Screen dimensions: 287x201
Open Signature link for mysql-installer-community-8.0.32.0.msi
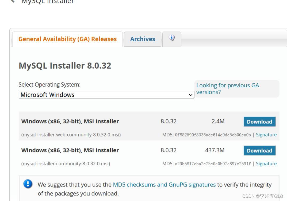click(266, 163)
